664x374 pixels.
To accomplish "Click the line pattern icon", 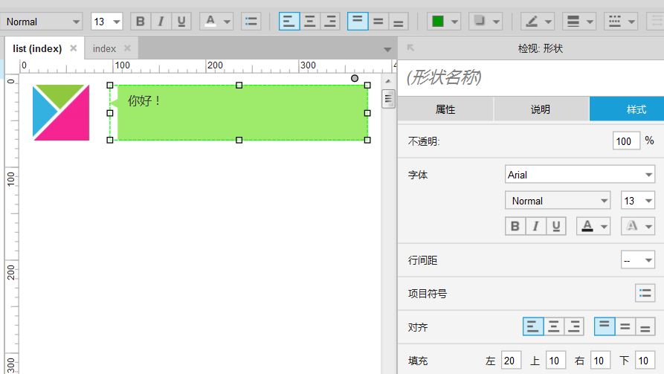I will tap(614, 21).
